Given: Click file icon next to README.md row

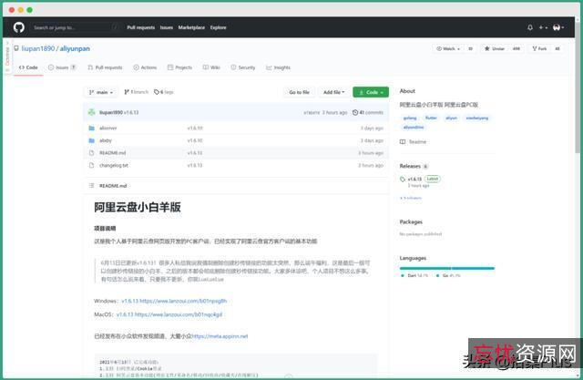Looking at the screenshot, I should coord(91,153).
